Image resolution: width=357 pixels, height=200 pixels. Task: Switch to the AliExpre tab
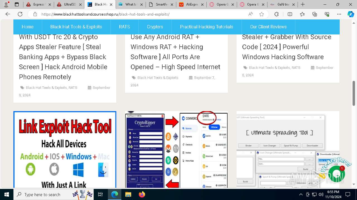pyautogui.click(x=191, y=4)
